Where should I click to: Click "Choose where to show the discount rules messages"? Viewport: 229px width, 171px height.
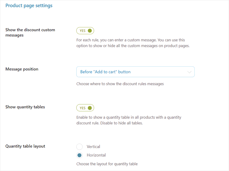(120, 84)
